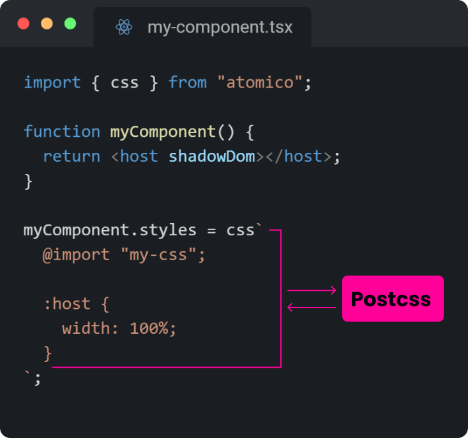This screenshot has width=468, height=438.
Task: Click the shadowDom attribute
Action: click(x=212, y=157)
